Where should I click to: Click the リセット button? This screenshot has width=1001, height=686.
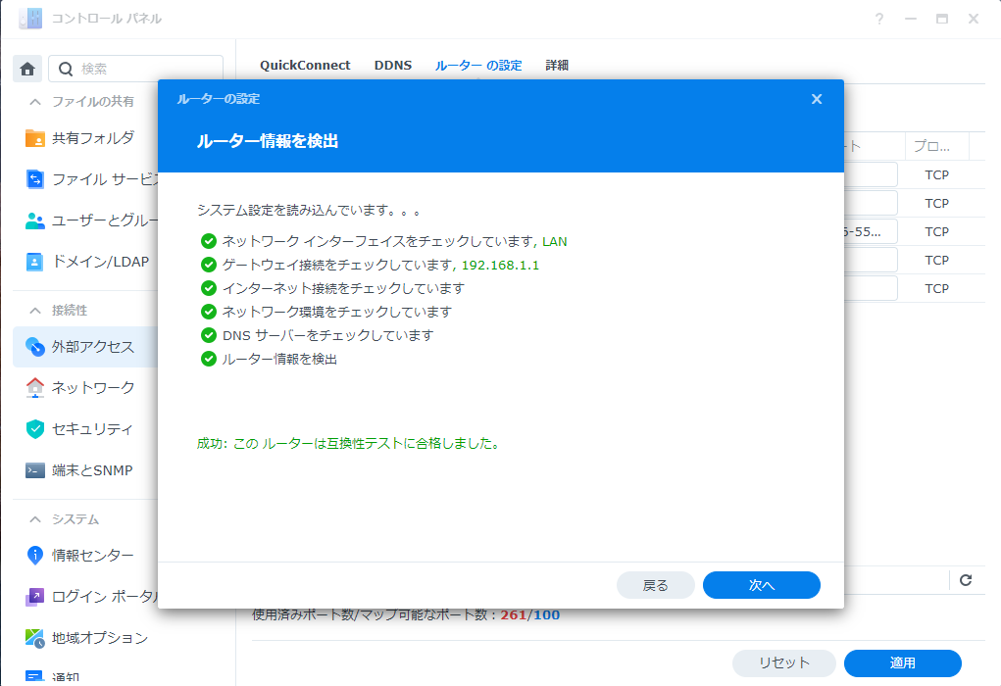[x=784, y=663]
